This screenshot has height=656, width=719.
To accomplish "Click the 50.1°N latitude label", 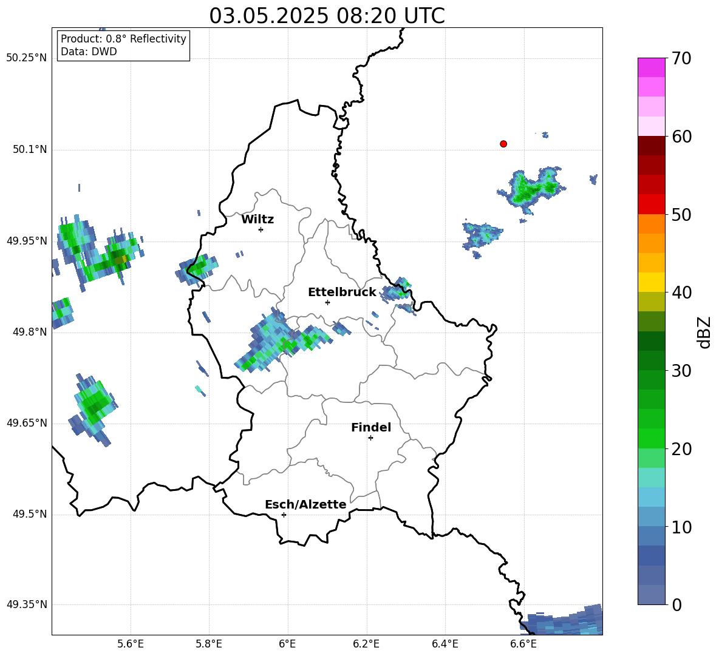I will [30, 149].
